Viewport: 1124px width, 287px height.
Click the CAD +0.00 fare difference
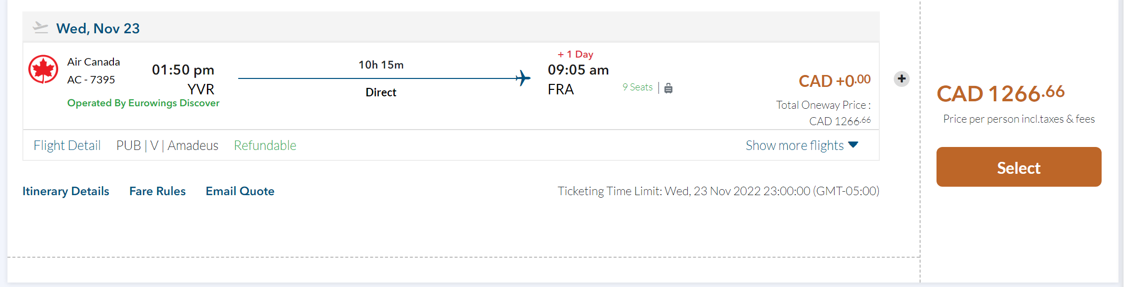pyautogui.click(x=835, y=80)
